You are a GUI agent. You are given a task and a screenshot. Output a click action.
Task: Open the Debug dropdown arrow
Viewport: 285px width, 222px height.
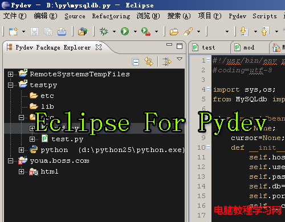114,31
